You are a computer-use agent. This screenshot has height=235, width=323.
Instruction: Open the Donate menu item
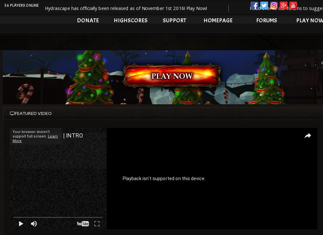tap(88, 20)
